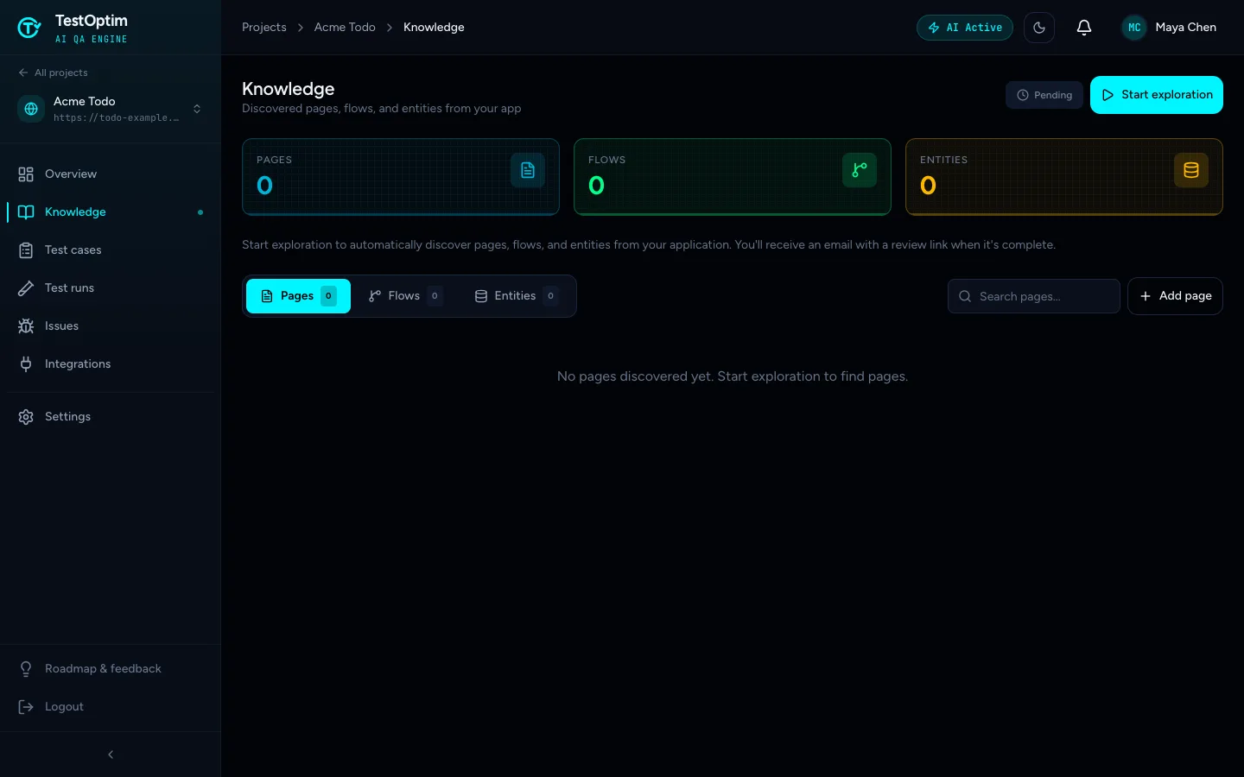Open Overview in the sidebar
The height and width of the screenshot is (777, 1244).
(111, 174)
